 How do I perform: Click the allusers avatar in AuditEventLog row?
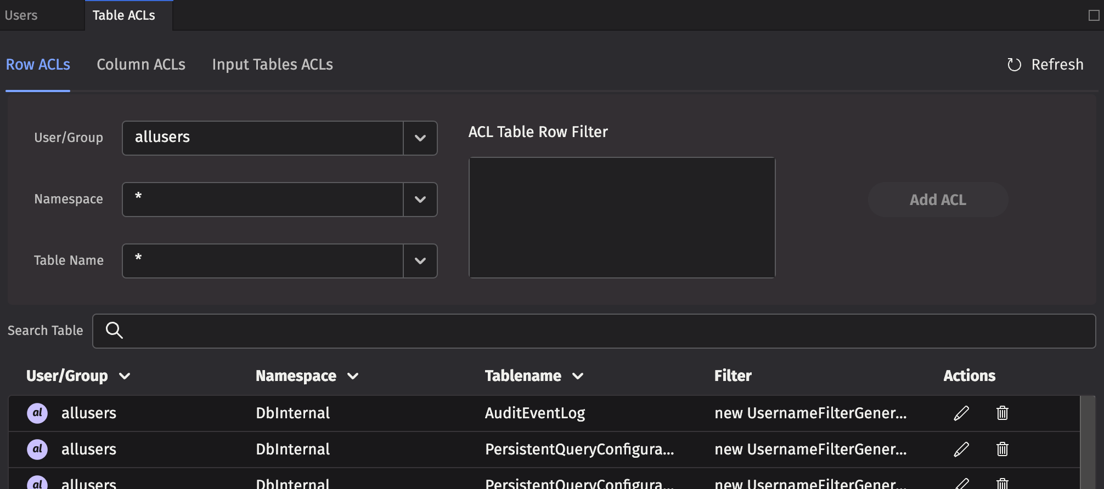coord(37,413)
